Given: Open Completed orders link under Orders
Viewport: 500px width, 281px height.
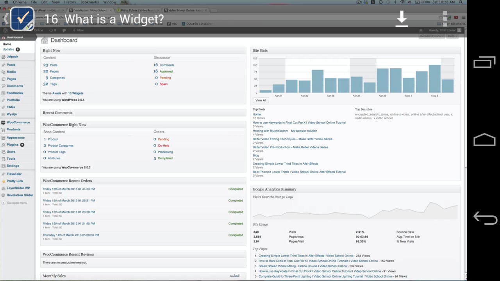Looking at the screenshot, I should (165, 158).
